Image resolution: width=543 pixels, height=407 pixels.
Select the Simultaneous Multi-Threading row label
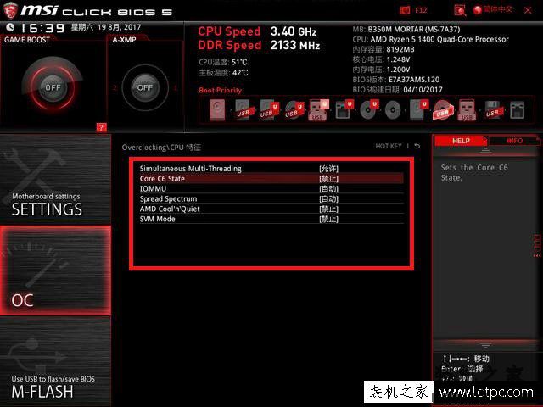(190, 169)
